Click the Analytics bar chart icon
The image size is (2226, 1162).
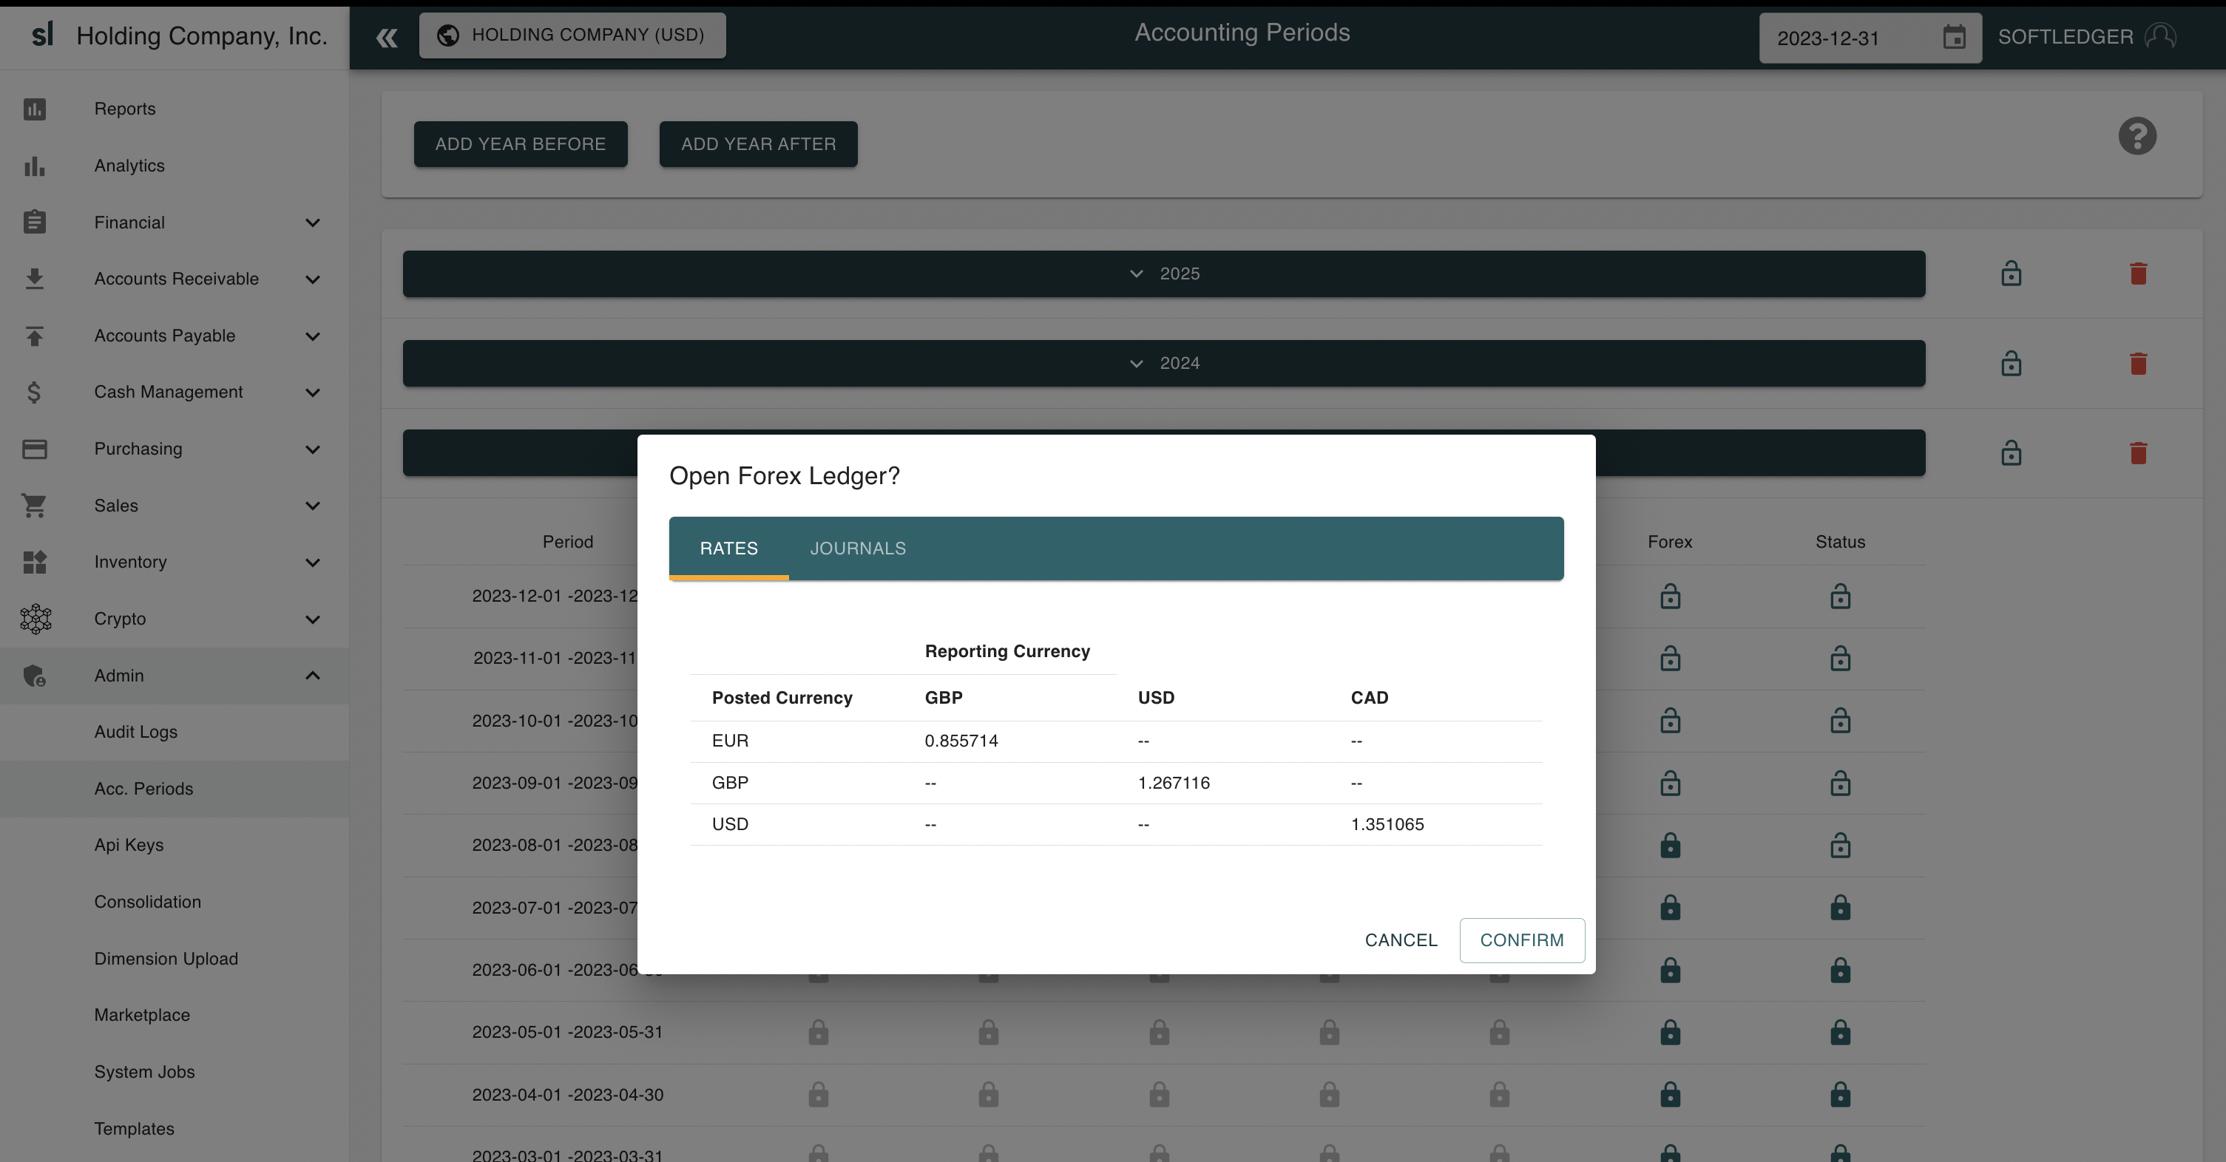coord(35,166)
